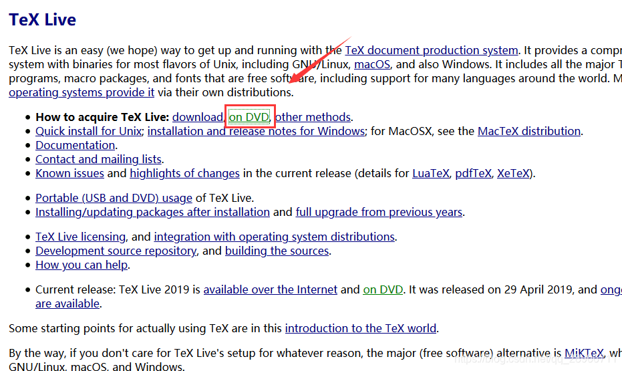Image resolution: width=622 pixels, height=371 pixels.
Task: Open Development source repository link
Action: [x=116, y=251]
